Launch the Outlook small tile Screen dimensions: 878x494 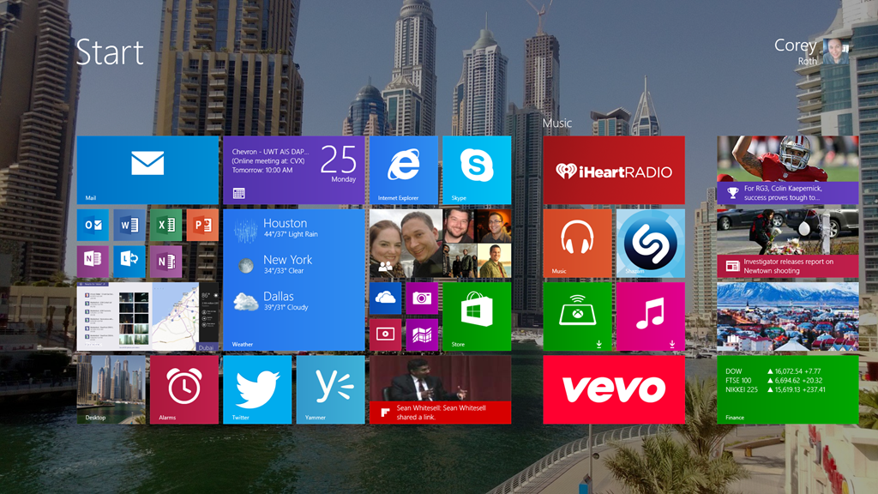pyautogui.click(x=93, y=226)
